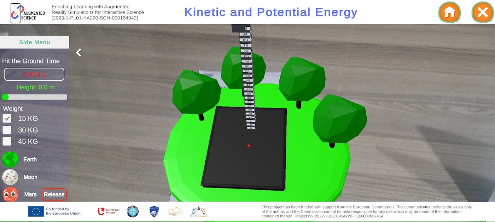Click the orange Home icon
Screen dimensions: 495x222
[449, 12]
